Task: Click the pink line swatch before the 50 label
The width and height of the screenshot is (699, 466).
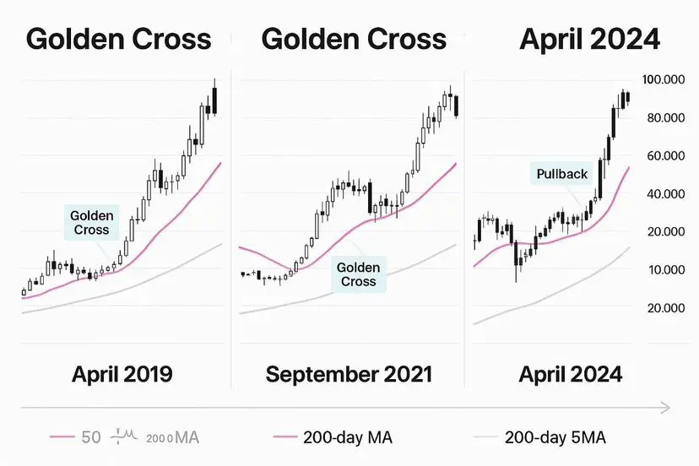Action: point(62,437)
